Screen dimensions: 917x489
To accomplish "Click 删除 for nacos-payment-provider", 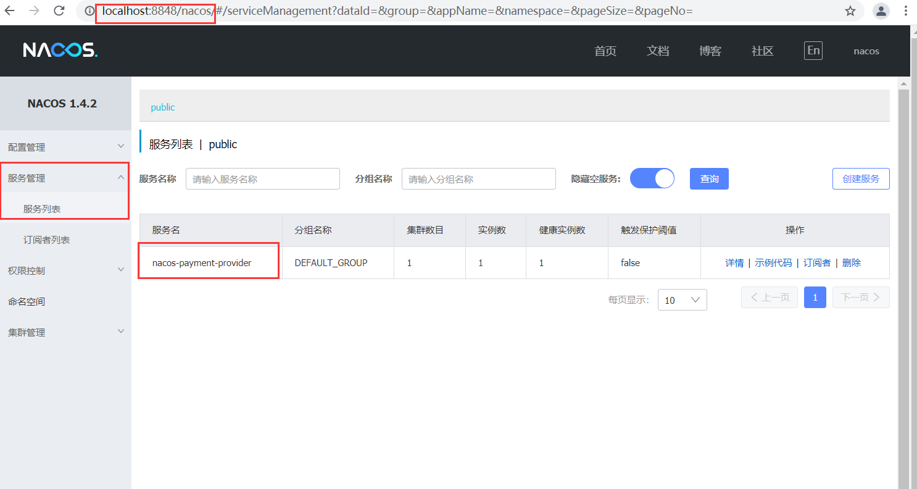I will coord(851,262).
